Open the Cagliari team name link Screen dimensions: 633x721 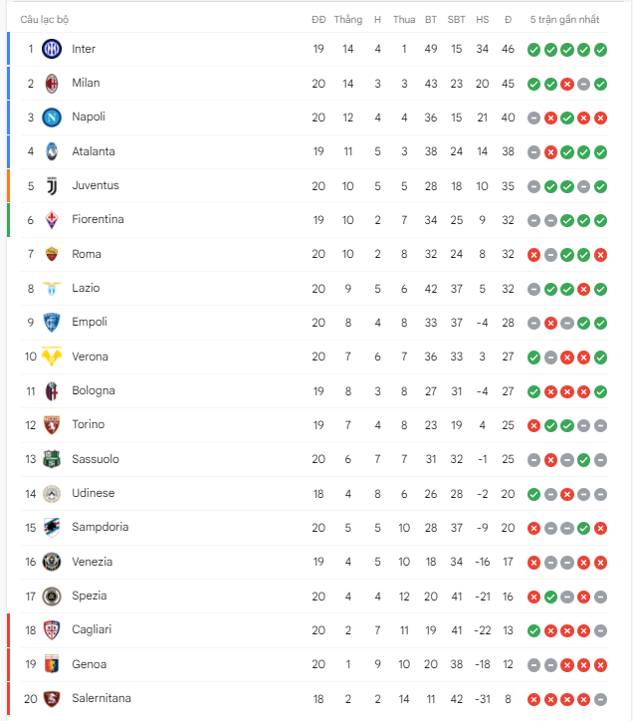click(x=92, y=629)
